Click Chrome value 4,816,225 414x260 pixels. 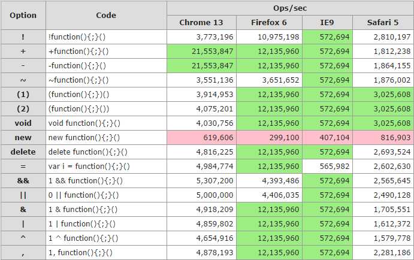pos(201,152)
